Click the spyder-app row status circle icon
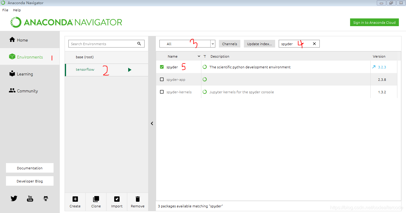The height and width of the screenshot is (213, 406). [205, 80]
